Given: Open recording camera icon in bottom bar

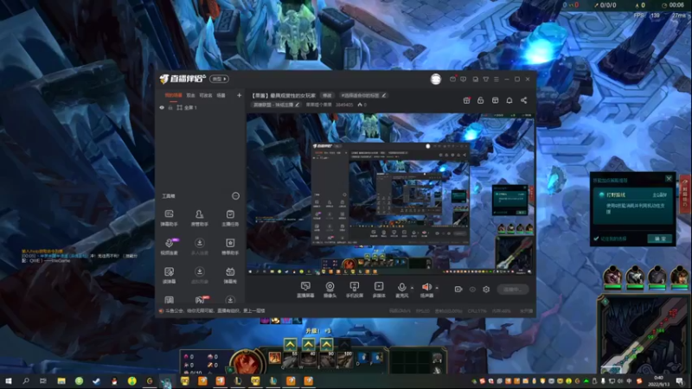Looking at the screenshot, I should 458,290.
